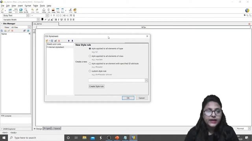Click the taskbar search box
Image resolution: width=252 pixels, height=141 pixels.
click(36, 137)
